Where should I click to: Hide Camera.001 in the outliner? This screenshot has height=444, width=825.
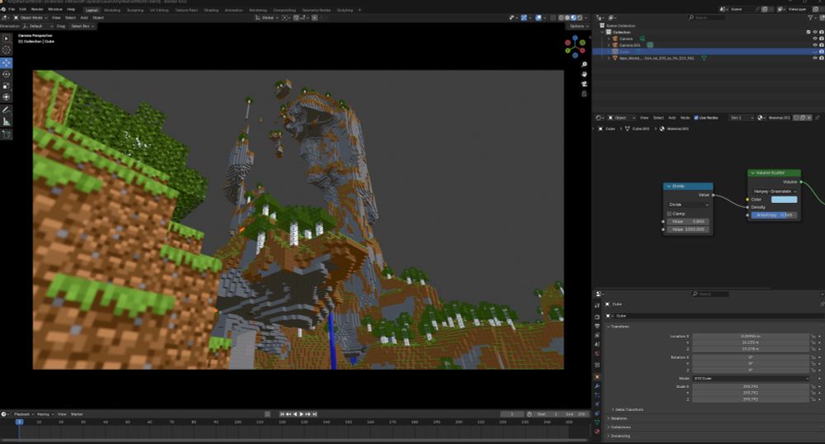[815, 45]
